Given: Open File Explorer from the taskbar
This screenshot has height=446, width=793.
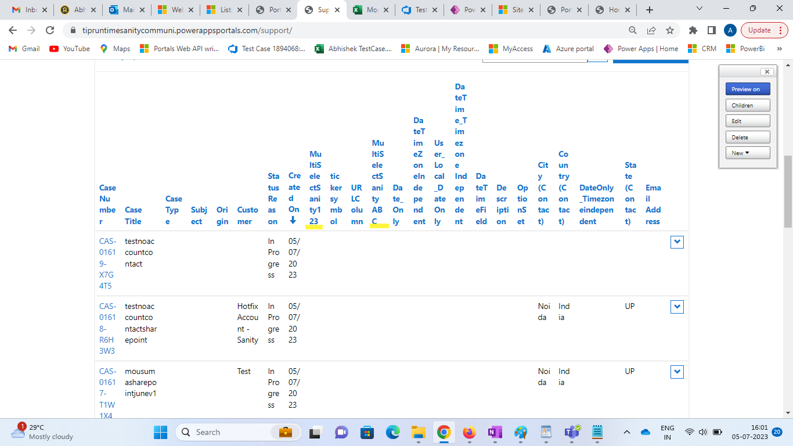Looking at the screenshot, I should tap(418, 432).
